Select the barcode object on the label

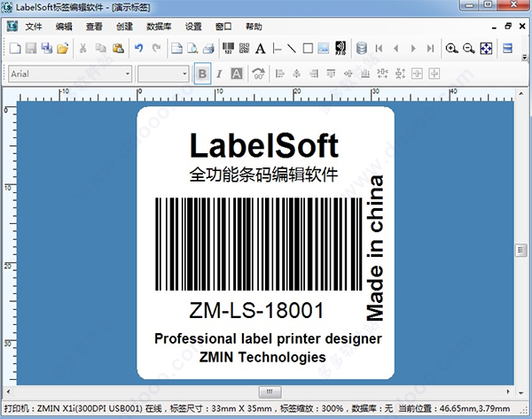259,244
